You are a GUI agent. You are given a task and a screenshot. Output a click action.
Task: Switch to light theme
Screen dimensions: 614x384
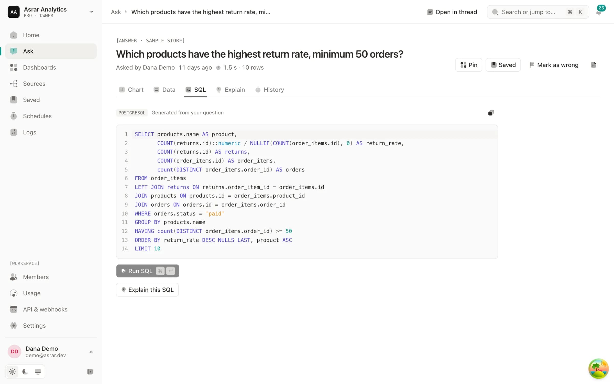tap(12, 371)
